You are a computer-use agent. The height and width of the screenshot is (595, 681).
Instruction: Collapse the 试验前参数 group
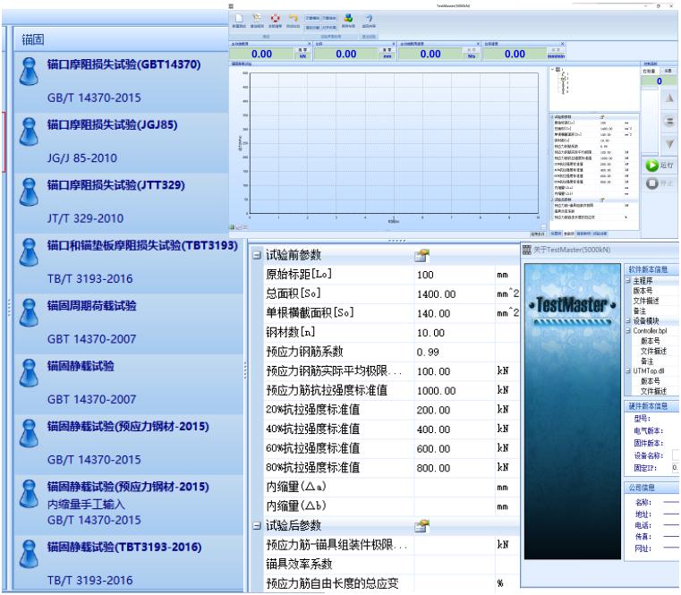click(257, 255)
